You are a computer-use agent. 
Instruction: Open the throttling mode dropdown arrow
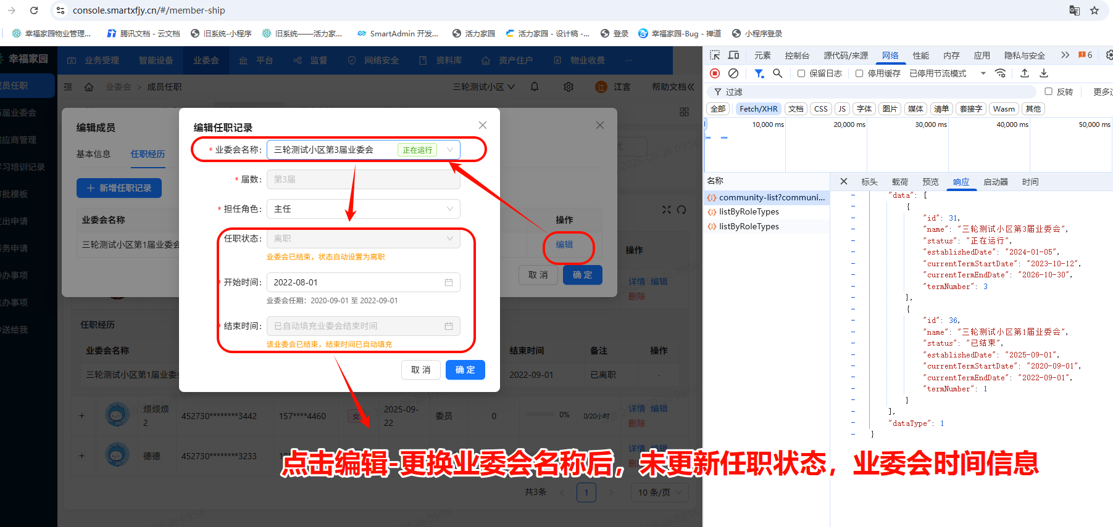tap(983, 73)
